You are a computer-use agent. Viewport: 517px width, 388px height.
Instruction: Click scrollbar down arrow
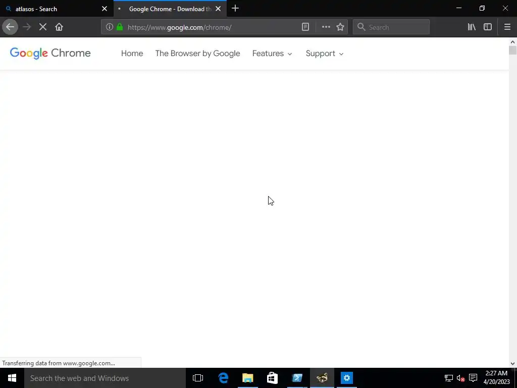pyautogui.click(x=512, y=364)
